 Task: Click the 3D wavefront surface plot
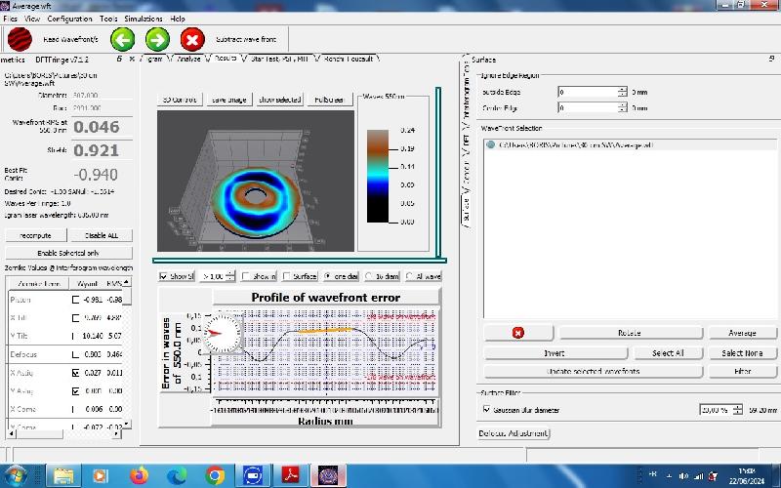click(256, 182)
